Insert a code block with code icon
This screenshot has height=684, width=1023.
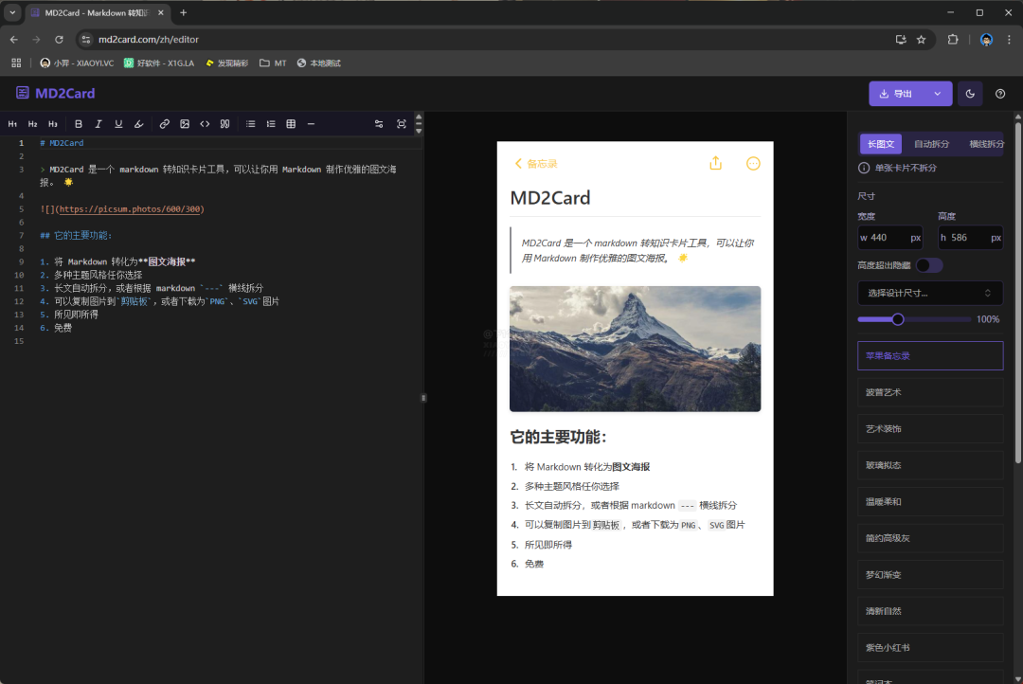coord(205,124)
